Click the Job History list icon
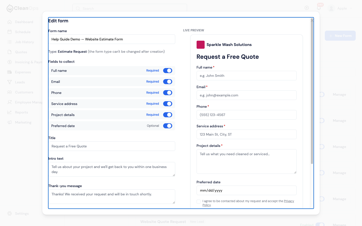The image size is (362, 226). coord(10,42)
